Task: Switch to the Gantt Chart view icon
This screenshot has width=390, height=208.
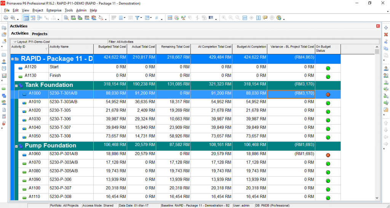Action: click(x=33, y=18)
